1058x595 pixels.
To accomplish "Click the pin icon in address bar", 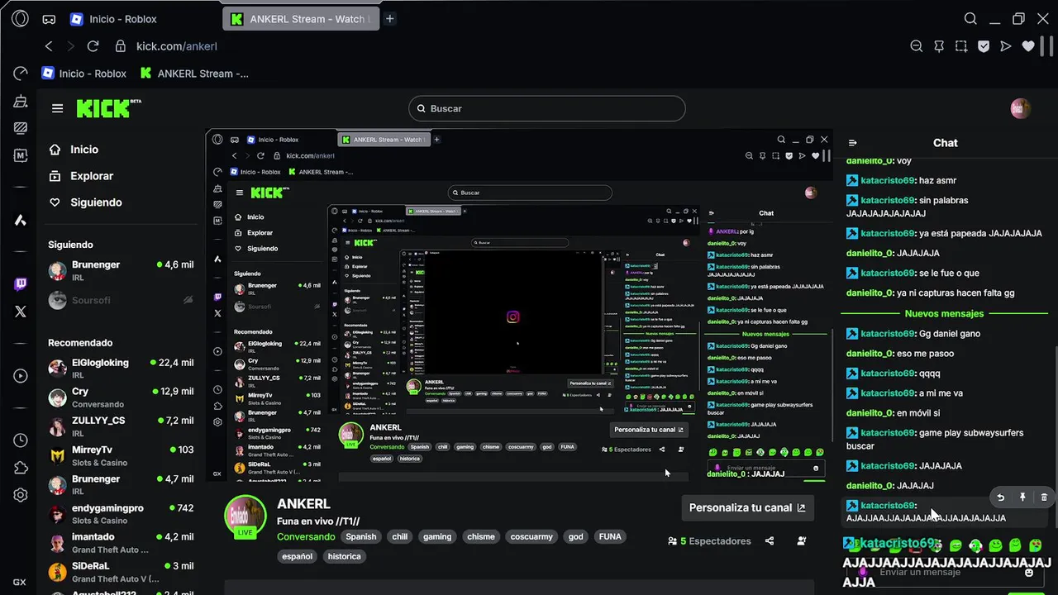I will tap(939, 46).
